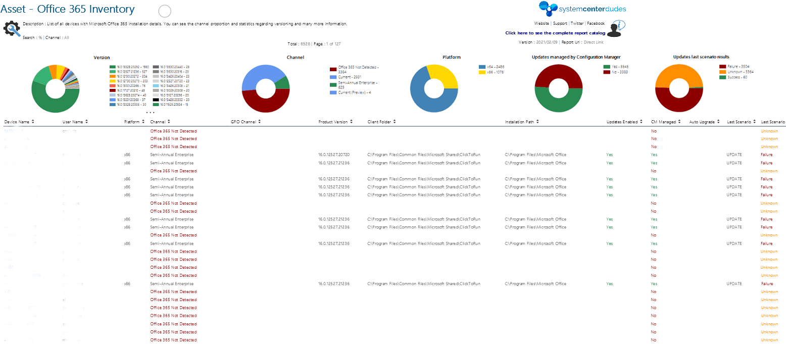Image resolution: width=786 pixels, height=344 pixels.
Task: Sort the table by Device Name
Action: point(33,122)
